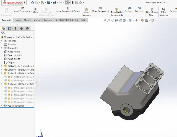Open the Edit Appearance color sphere icon
This screenshot has width=177, height=137.
pyautogui.click(x=142, y=20)
